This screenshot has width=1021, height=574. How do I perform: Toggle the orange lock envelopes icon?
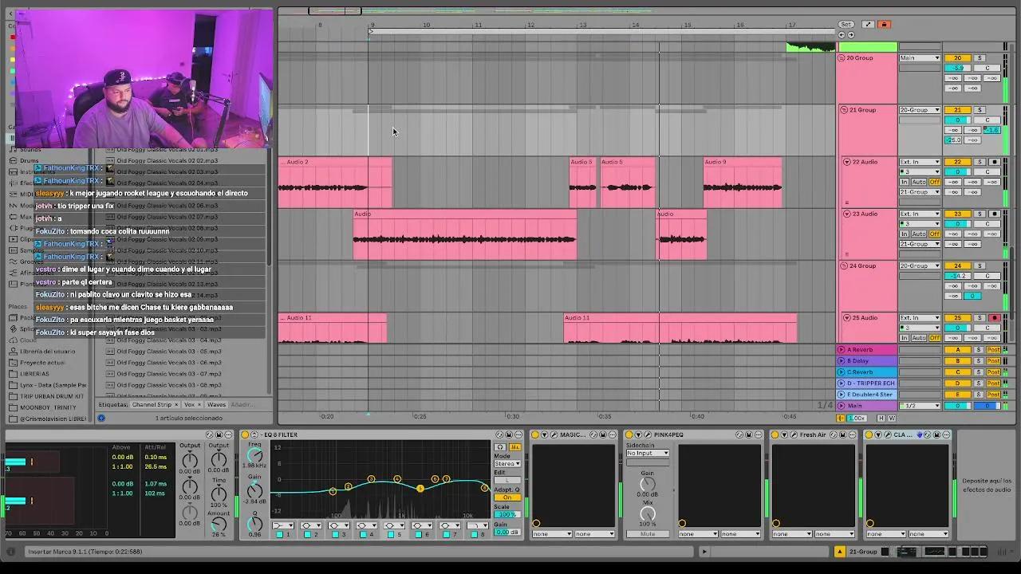[x=884, y=24]
